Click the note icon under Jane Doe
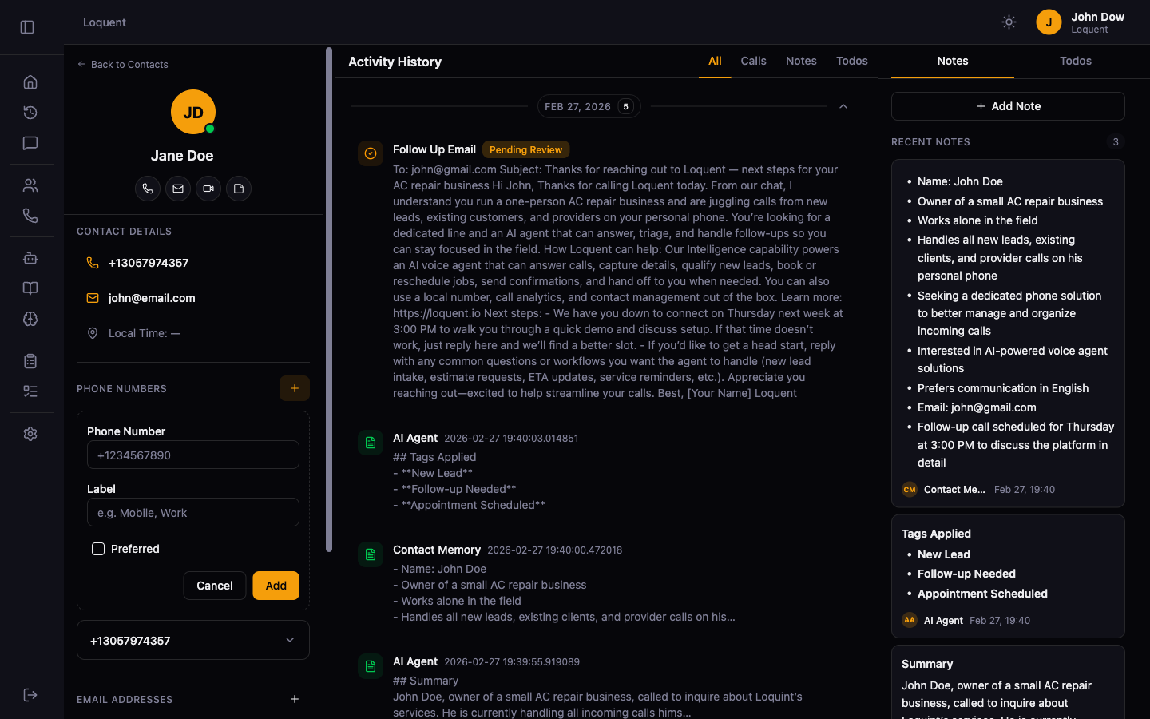This screenshot has height=719, width=1150. [x=239, y=189]
